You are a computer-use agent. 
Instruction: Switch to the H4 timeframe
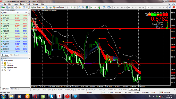tap(132, 7)
